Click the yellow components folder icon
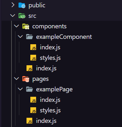The height and width of the screenshot is (127, 122). (x=26, y=26)
